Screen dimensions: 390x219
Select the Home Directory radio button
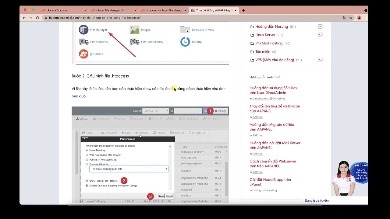[x=87, y=150]
